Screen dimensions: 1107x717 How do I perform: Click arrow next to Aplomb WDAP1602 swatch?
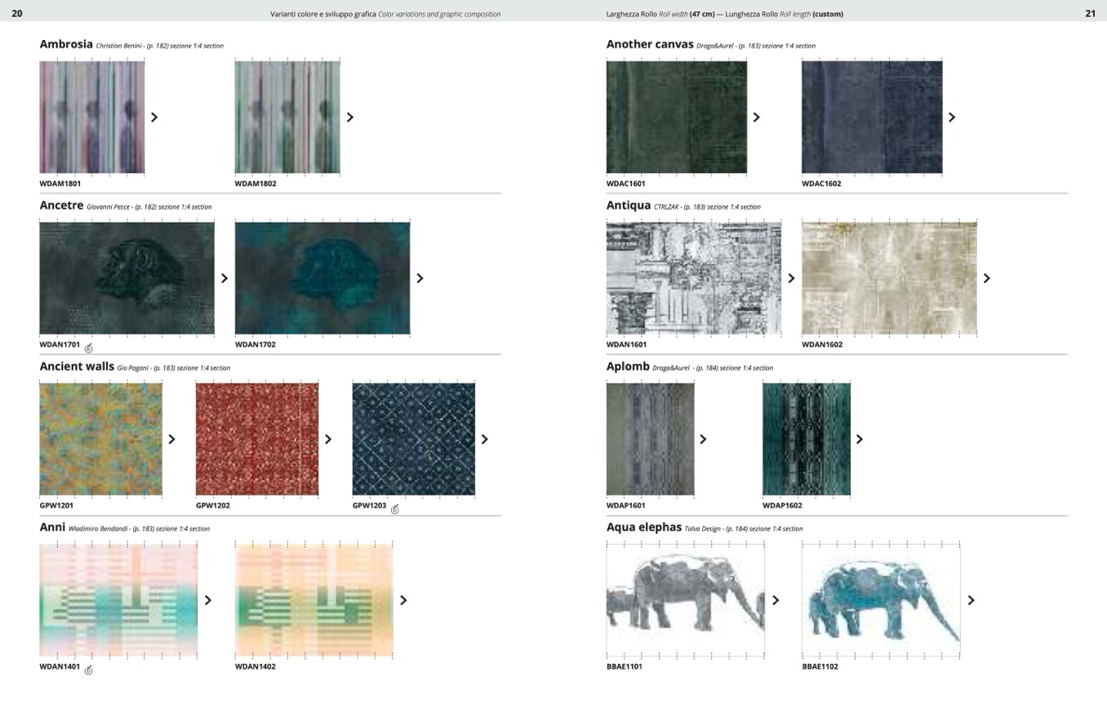pyautogui.click(x=860, y=439)
